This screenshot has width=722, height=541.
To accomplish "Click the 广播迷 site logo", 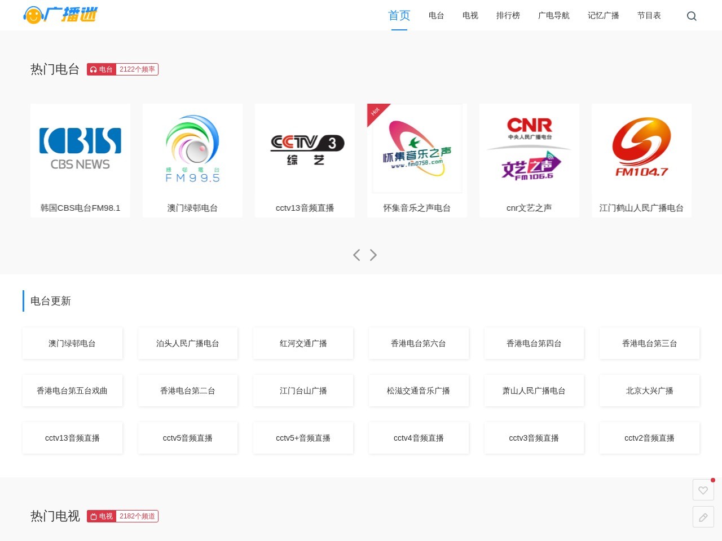I will 60,15.
